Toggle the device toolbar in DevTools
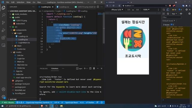The image size is (192, 108). coord(168,10)
